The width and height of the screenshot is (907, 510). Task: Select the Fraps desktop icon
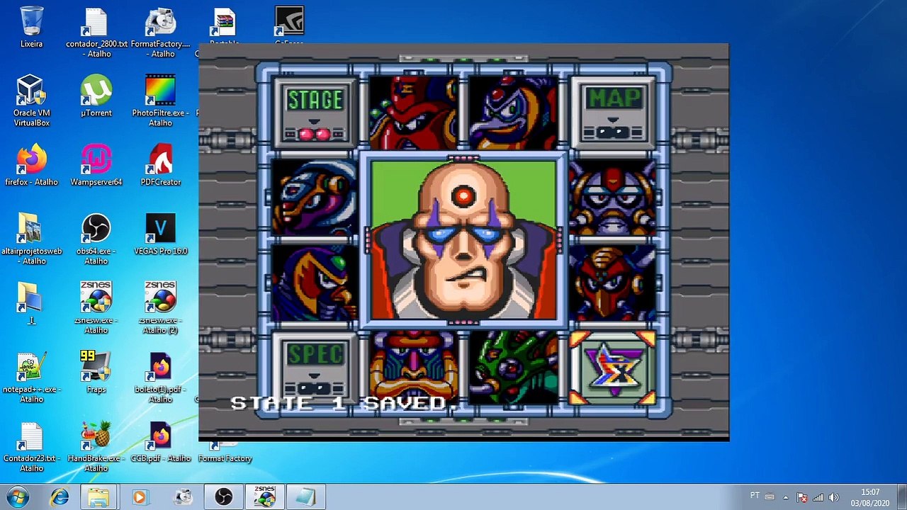pos(96,373)
